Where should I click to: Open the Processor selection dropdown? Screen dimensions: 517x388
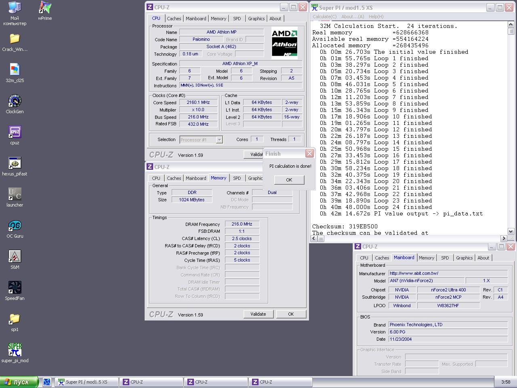coord(219,140)
